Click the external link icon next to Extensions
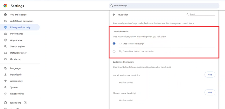Image resolution: width=225 pixels, height=109 pixels. click(25, 103)
